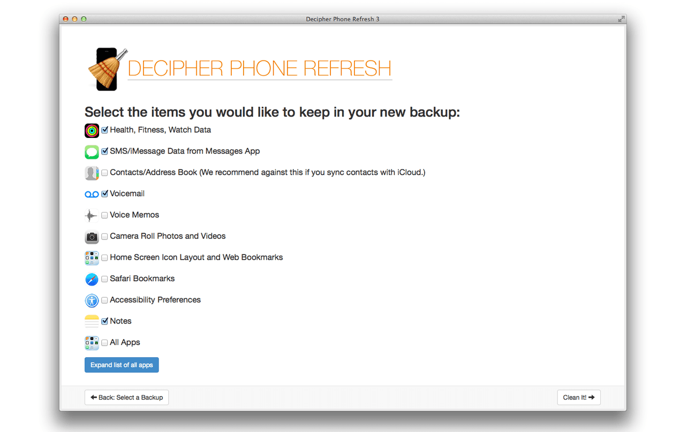Click the SMS/iMessage Data from Messages App label
Image resolution: width=680 pixels, height=432 pixels.
point(185,151)
